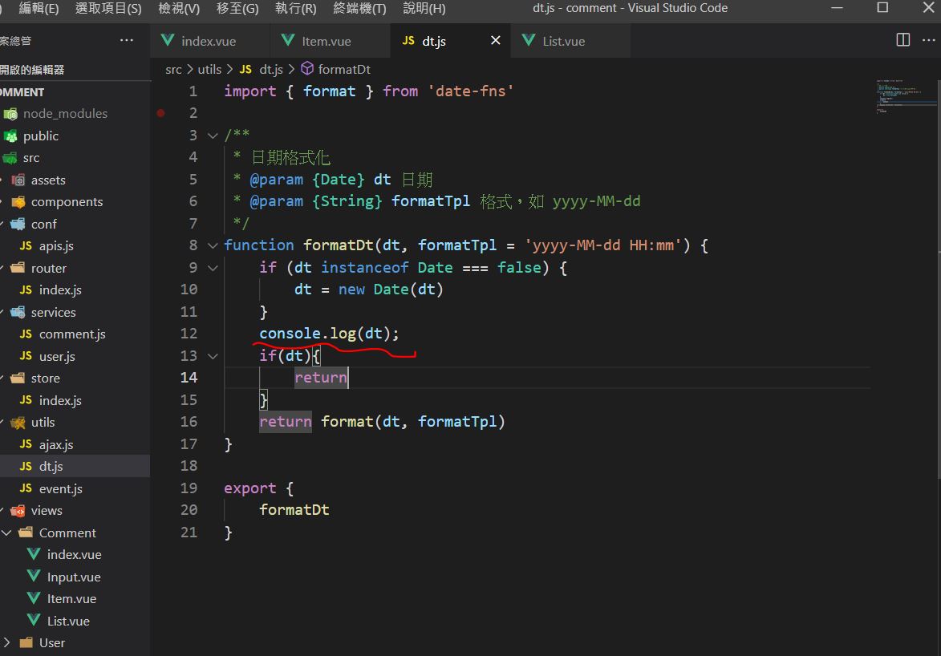Open ajax.js in the utils folder

coord(55,444)
